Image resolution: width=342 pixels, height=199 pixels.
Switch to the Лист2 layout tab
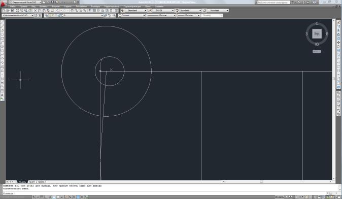coord(41,182)
